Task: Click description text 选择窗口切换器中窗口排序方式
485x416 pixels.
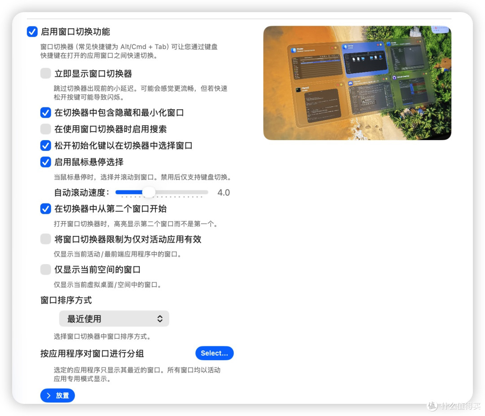Action: 102,336
